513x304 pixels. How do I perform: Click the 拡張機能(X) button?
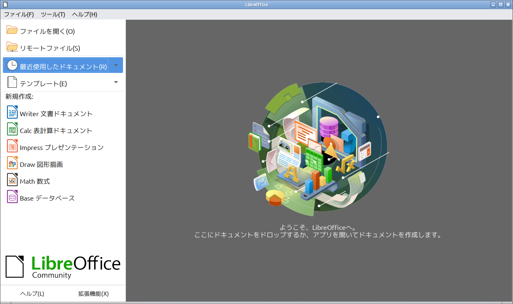[93, 294]
